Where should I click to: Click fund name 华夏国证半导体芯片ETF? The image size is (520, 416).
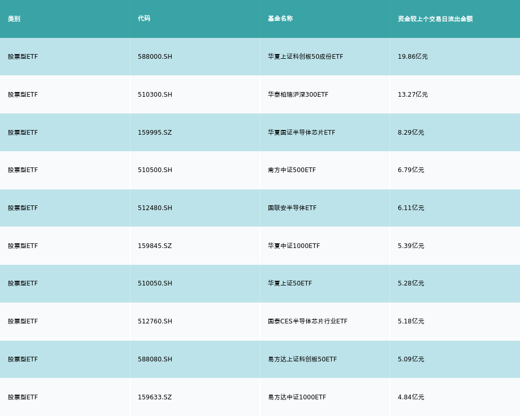pos(302,133)
